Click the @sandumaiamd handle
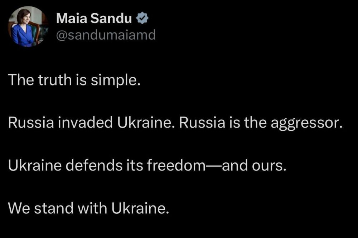 click(x=106, y=35)
